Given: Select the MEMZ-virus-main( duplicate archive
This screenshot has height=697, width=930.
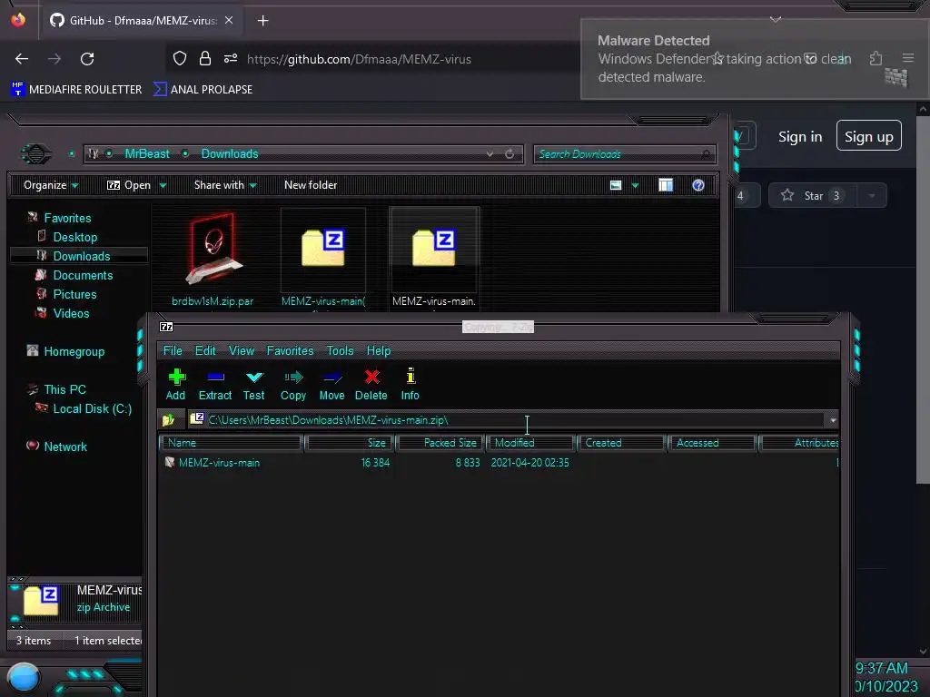Looking at the screenshot, I should [x=323, y=249].
